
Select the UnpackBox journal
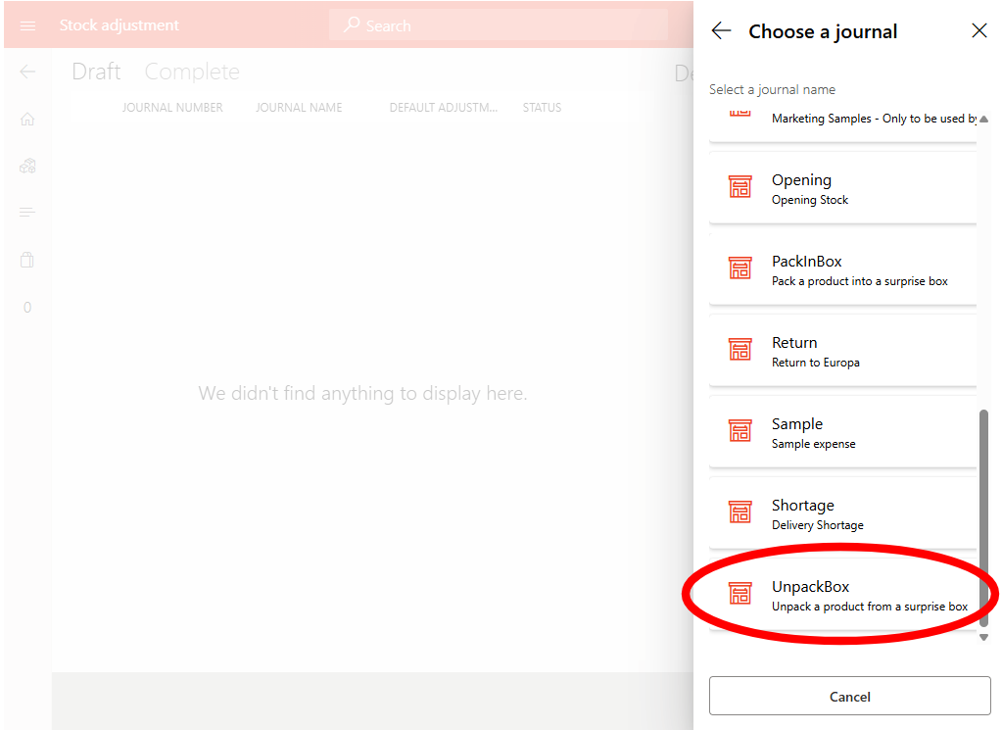tap(842, 595)
